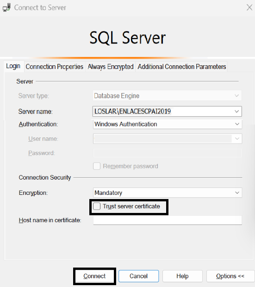This screenshot has height=287, width=255.
Task: Open the Always Encrypted tab
Action: pos(111,67)
